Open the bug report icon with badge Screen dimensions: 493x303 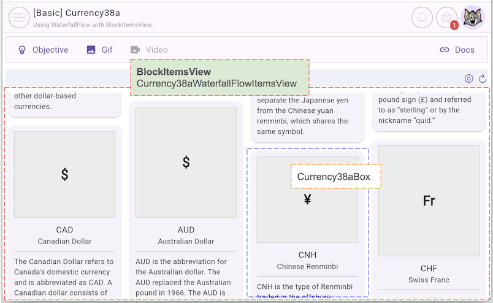click(x=447, y=18)
